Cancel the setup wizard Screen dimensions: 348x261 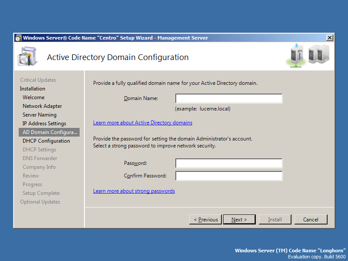click(311, 220)
